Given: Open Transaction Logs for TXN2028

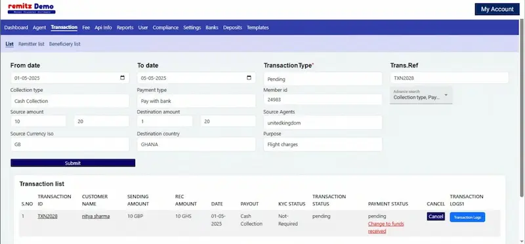Looking at the screenshot, I should [x=467, y=217].
